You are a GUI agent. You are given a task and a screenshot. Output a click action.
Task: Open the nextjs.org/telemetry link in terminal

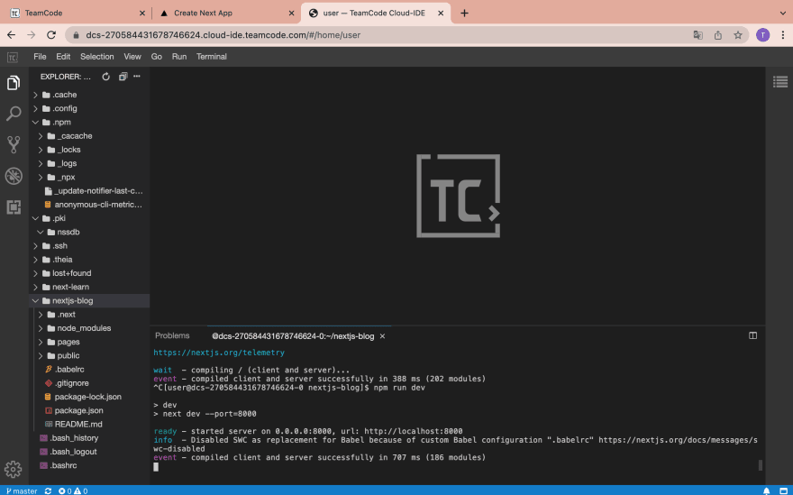click(x=219, y=353)
